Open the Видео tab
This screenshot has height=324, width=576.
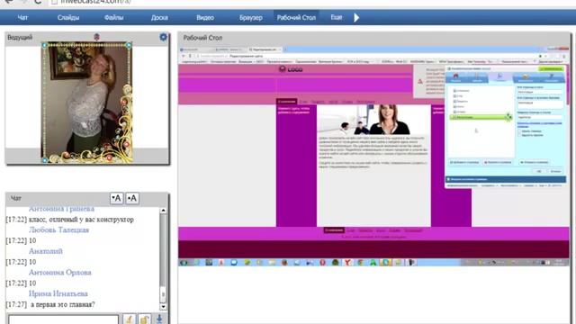(205, 17)
